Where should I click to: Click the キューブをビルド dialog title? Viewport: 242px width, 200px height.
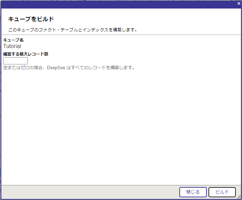pyautogui.click(x=31, y=19)
